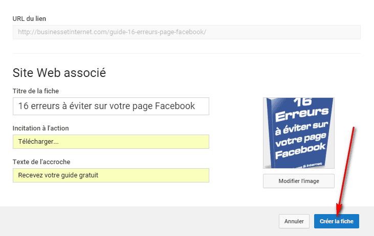
Task: Select the Texte de l'accroche field
Action: click(111, 175)
